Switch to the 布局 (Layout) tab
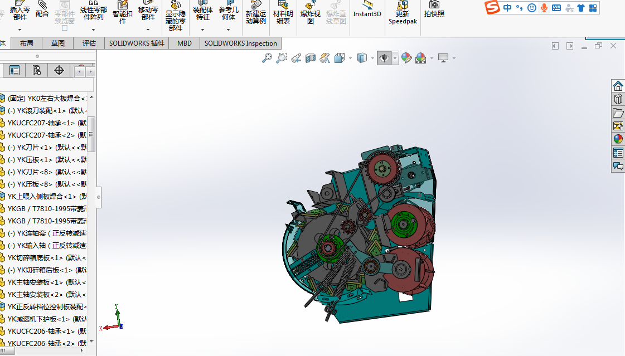625x356 pixels. [x=26, y=43]
